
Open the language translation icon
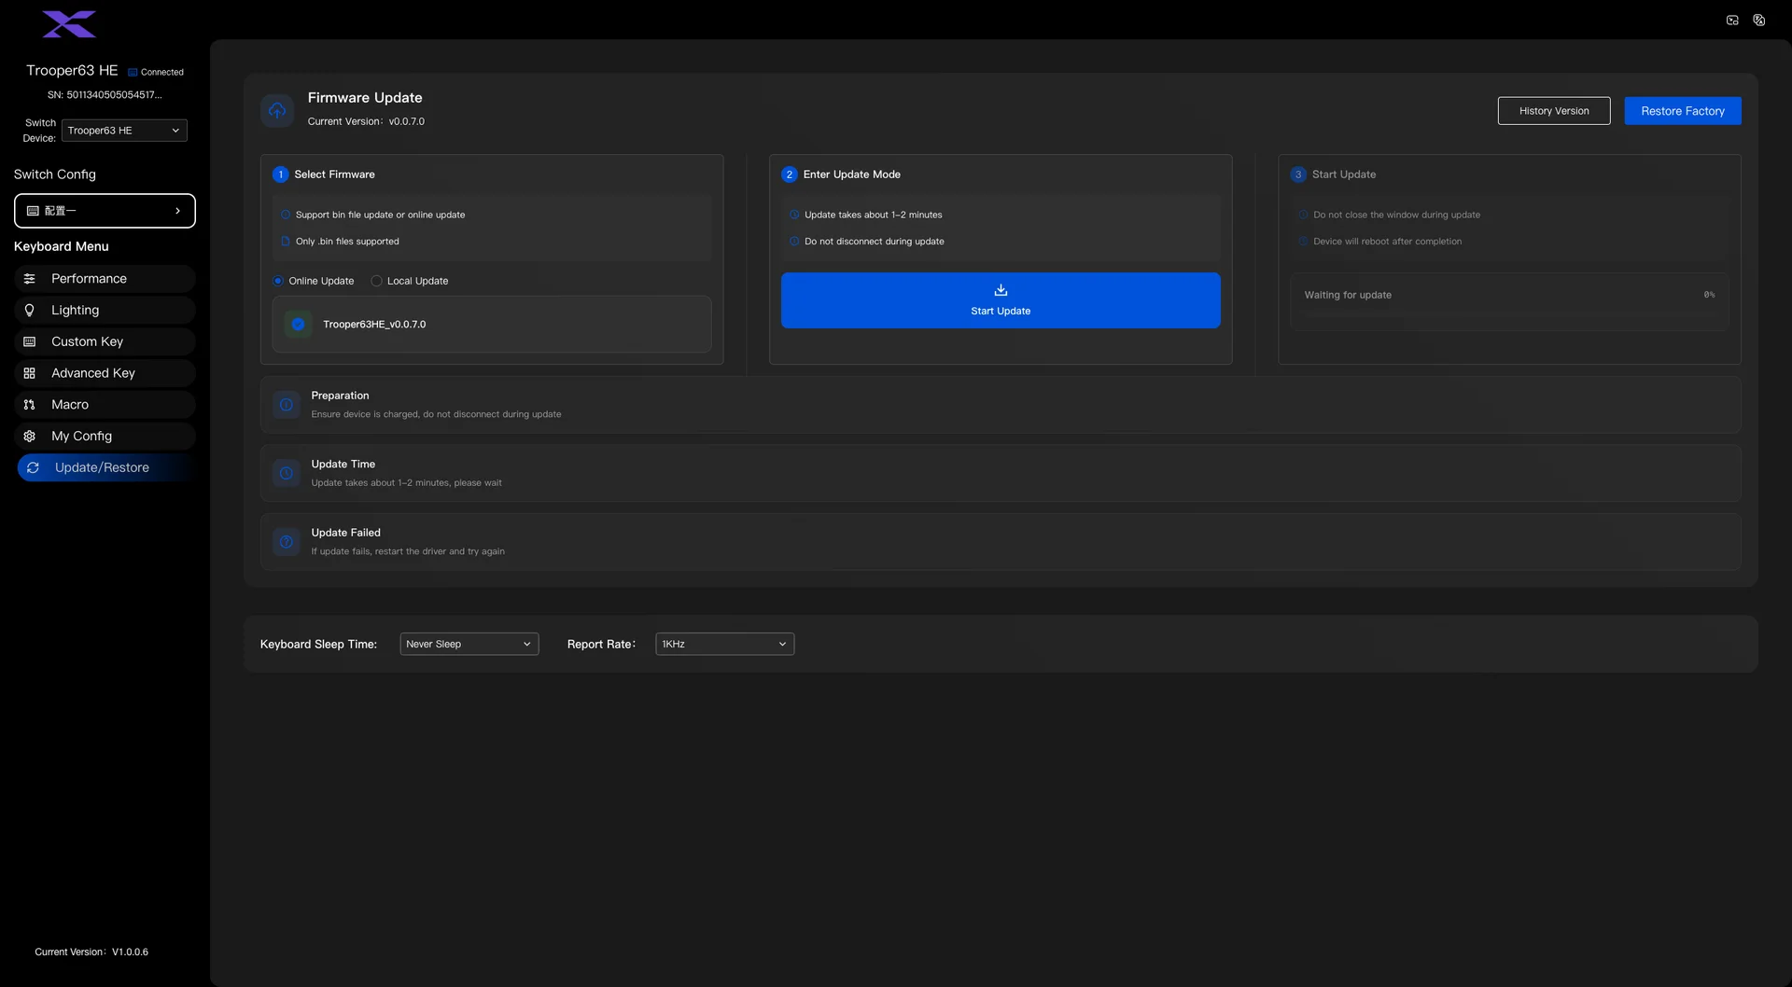1759,20
